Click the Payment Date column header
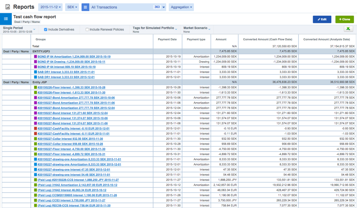This screenshot has height=208, width=357. point(167,39)
